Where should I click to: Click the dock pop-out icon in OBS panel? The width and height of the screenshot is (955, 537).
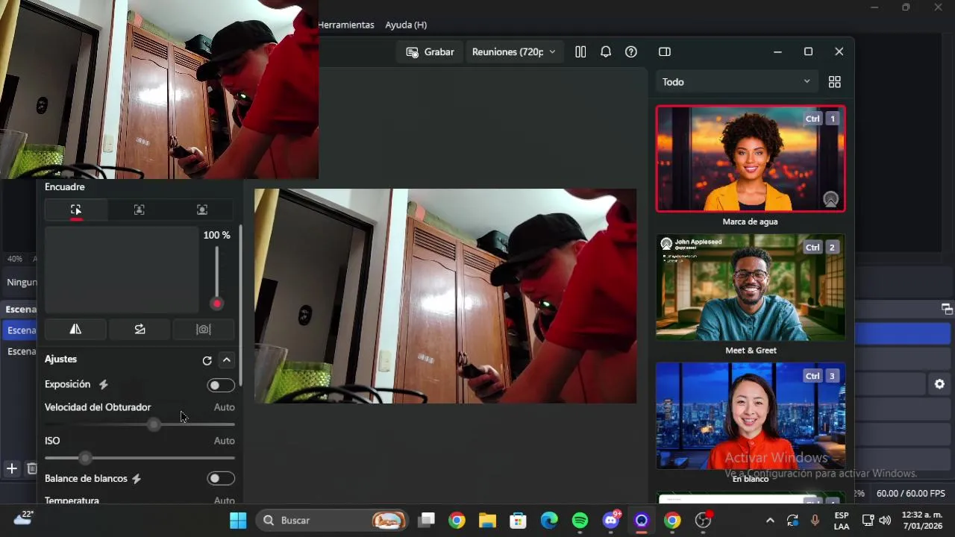point(947,309)
